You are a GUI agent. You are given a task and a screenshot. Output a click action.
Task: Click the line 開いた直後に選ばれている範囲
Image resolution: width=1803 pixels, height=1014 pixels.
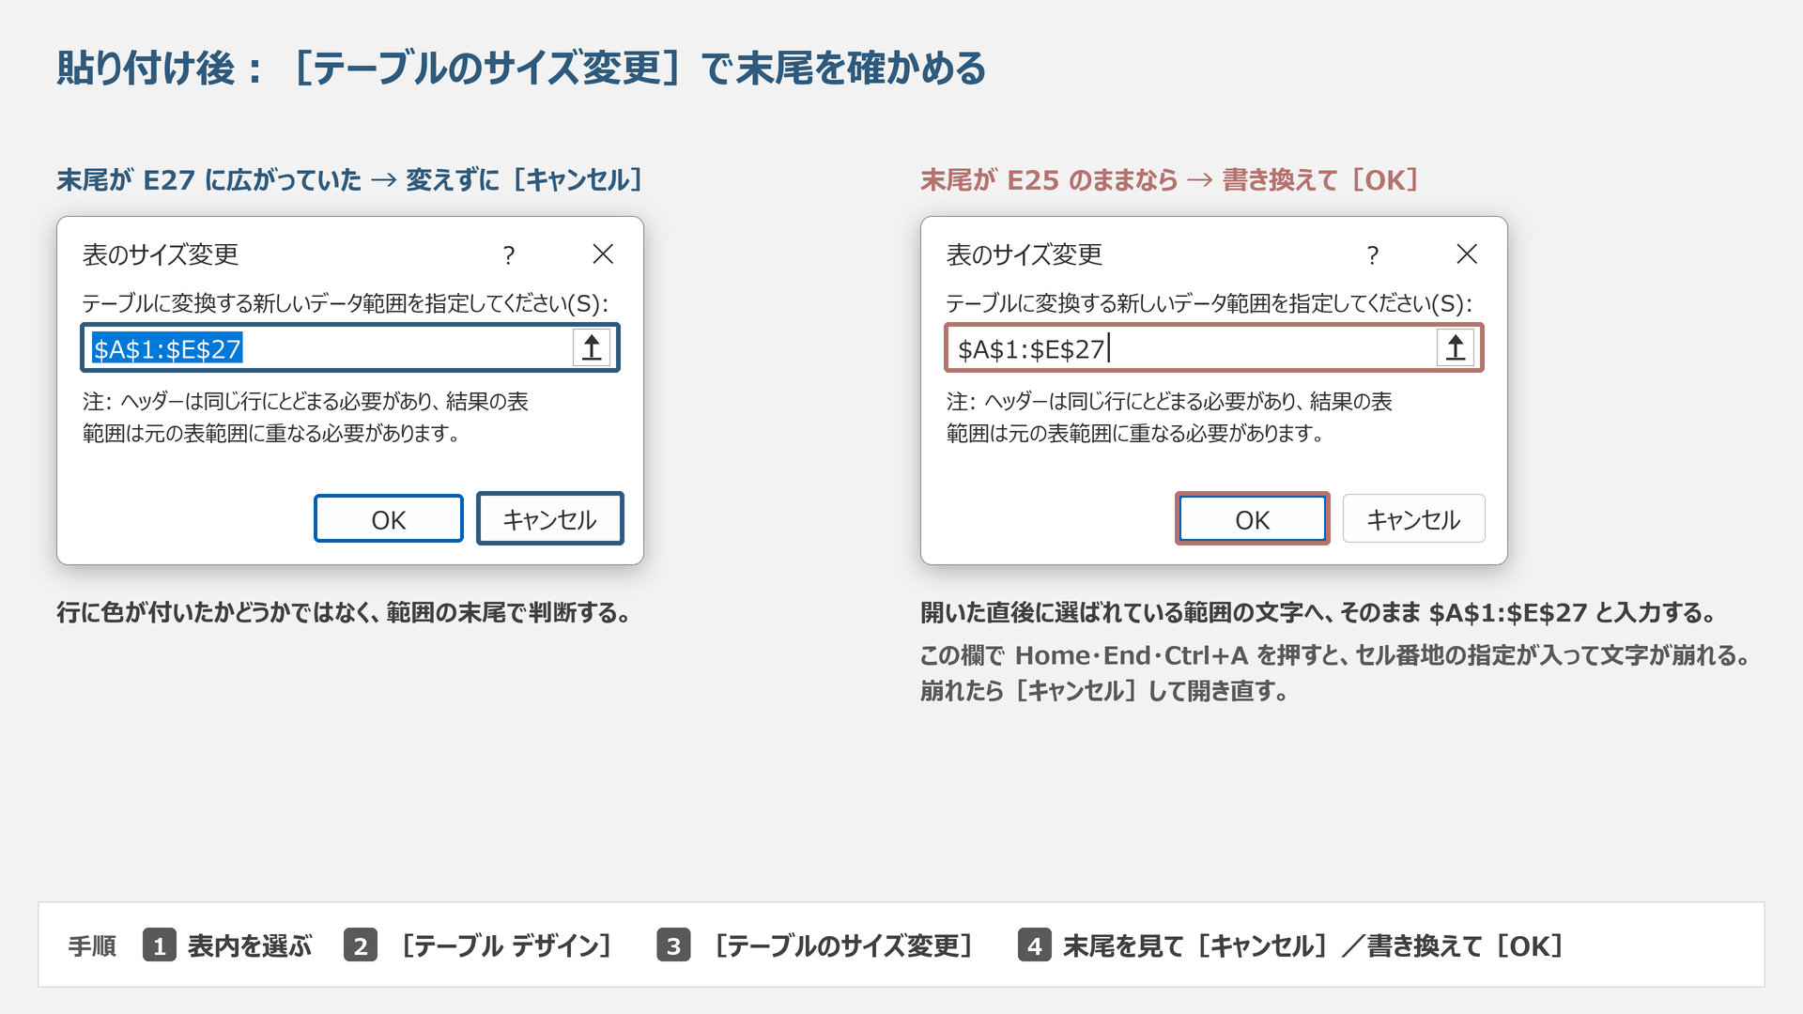[1318, 613]
